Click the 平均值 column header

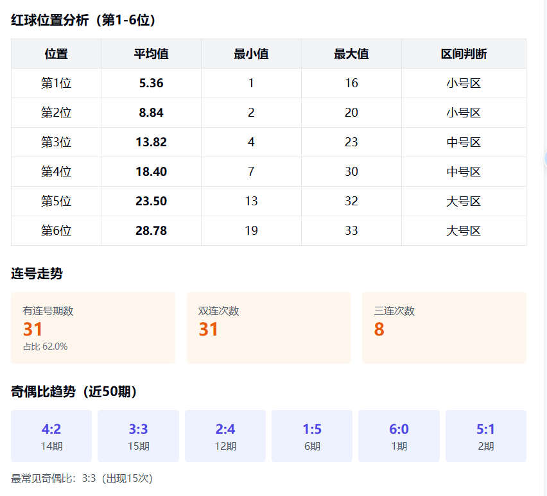151,54
